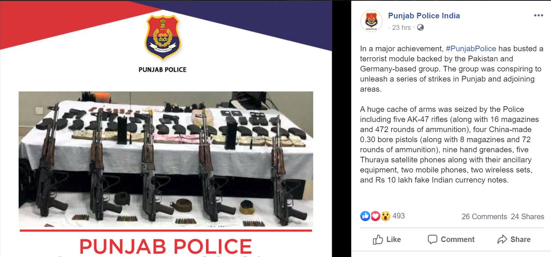Open the 23 hrs post timestamp
This screenshot has height=257, width=551.
pyautogui.click(x=401, y=28)
